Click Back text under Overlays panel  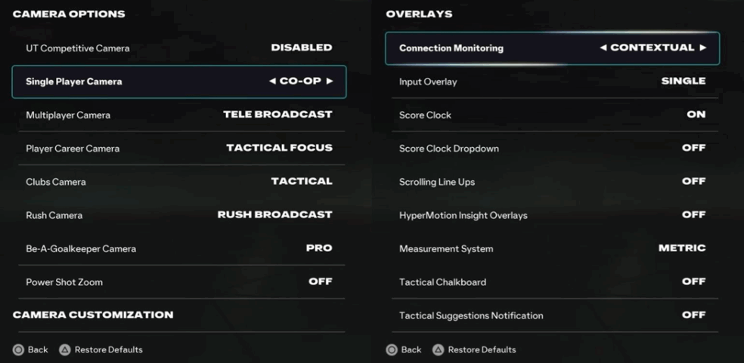(x=411, y=350)
